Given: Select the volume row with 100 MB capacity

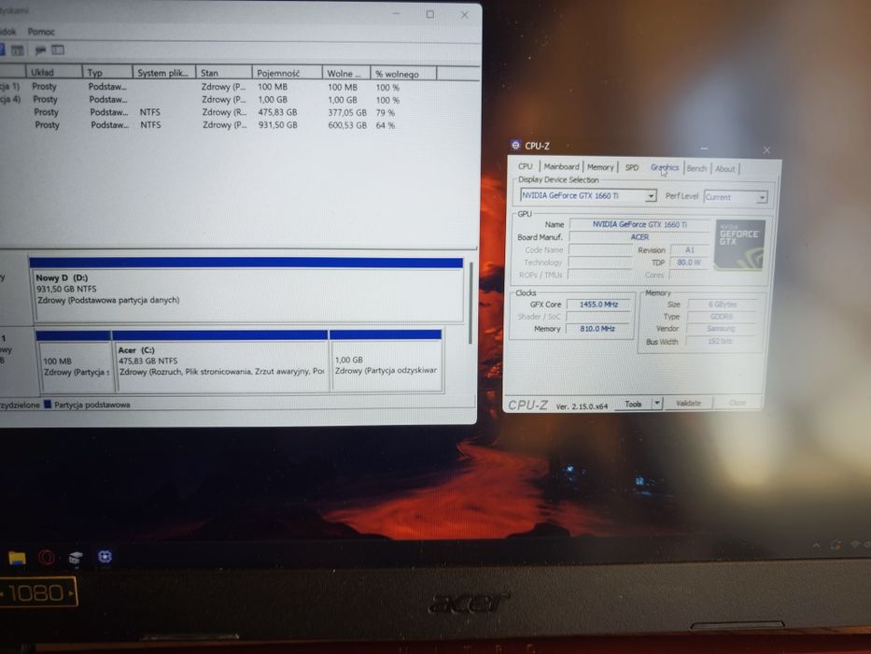Looking at the screenshot, I should pyautogui.click(x=239, y=87).
